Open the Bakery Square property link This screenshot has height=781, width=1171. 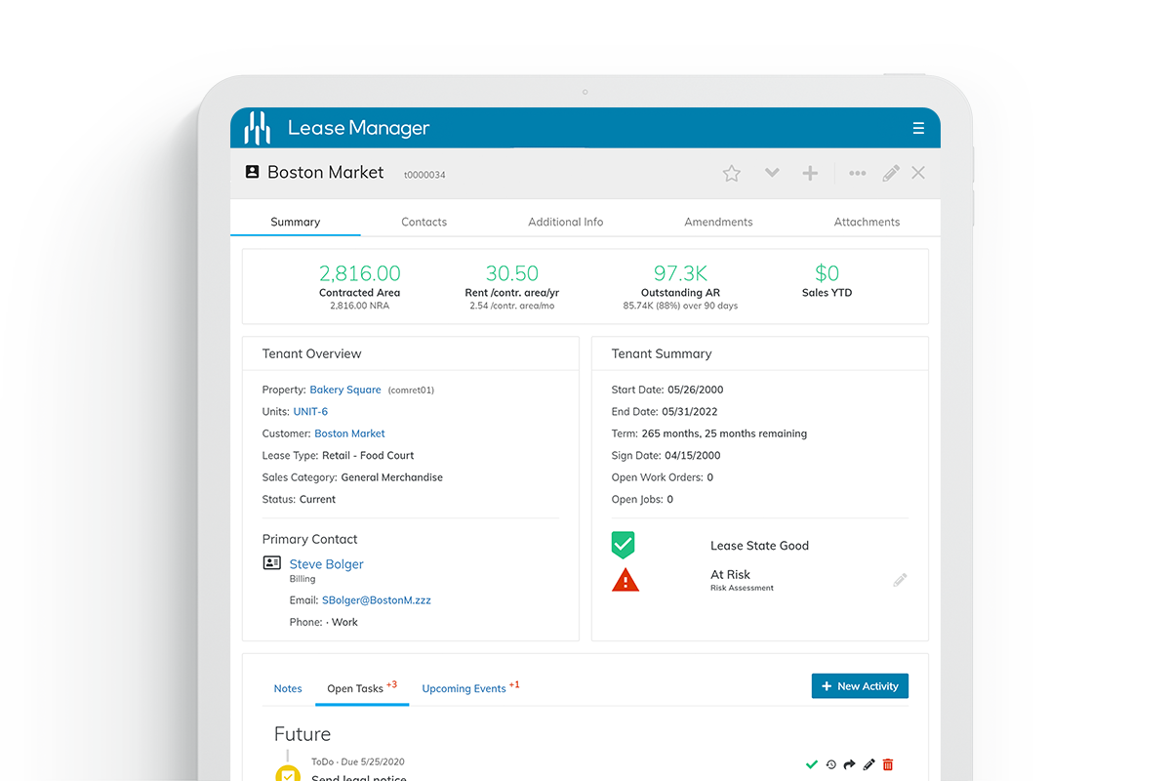[345, 390]
